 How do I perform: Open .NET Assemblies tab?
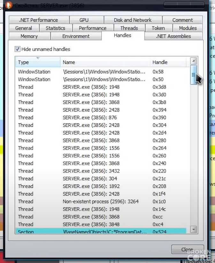pyautogui.click(x=173, y=36)
